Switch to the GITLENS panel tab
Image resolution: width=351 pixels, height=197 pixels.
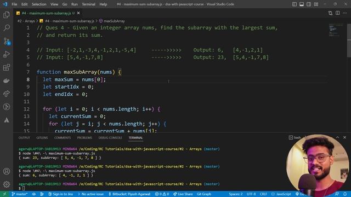tap(42, 138)
